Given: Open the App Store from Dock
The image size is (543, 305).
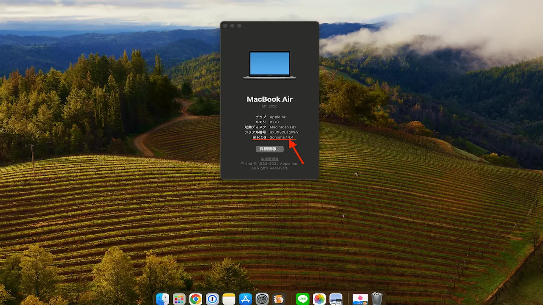Looking at the screenshot, I should click(x=246, y=299).
